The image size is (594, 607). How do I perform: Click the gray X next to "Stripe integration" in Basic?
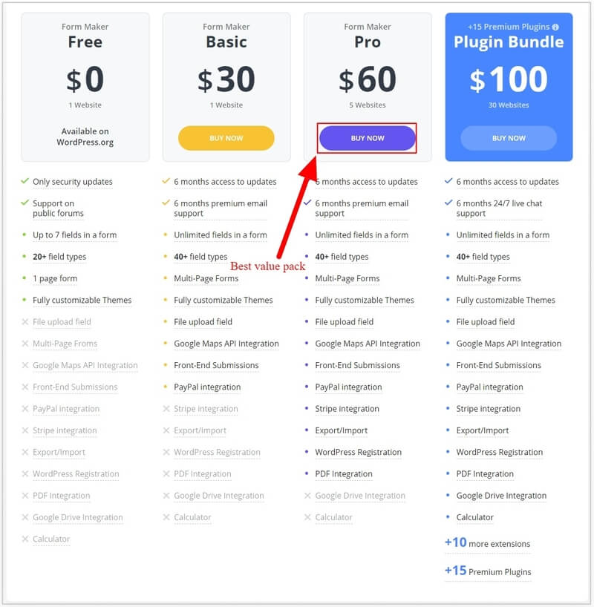166,409
